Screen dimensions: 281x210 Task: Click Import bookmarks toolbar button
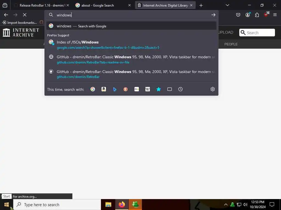coord(19,22)
